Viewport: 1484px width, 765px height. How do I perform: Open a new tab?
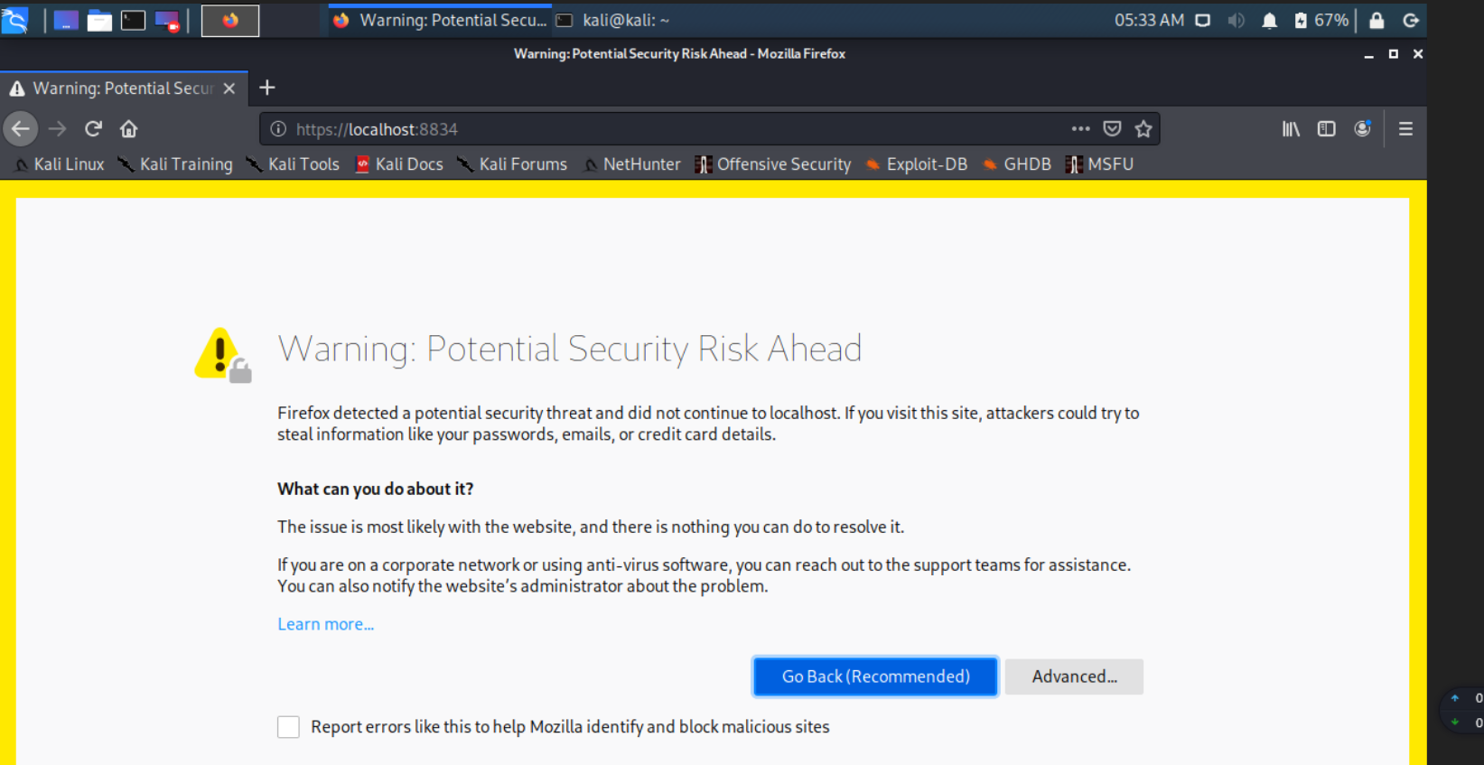[x=266, y=88]
